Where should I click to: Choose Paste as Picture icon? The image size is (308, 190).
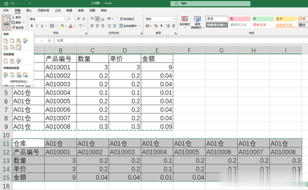[19, 75]
